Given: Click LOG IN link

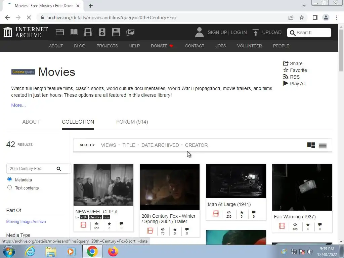Looking at the screenshot, I should [x=239, y=32].
